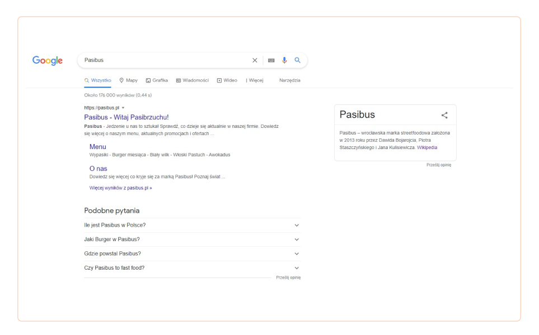Click Prześlij opinię below similar questions
The width and height of the screenshot is (539, 335).
(x=288, y=277)
